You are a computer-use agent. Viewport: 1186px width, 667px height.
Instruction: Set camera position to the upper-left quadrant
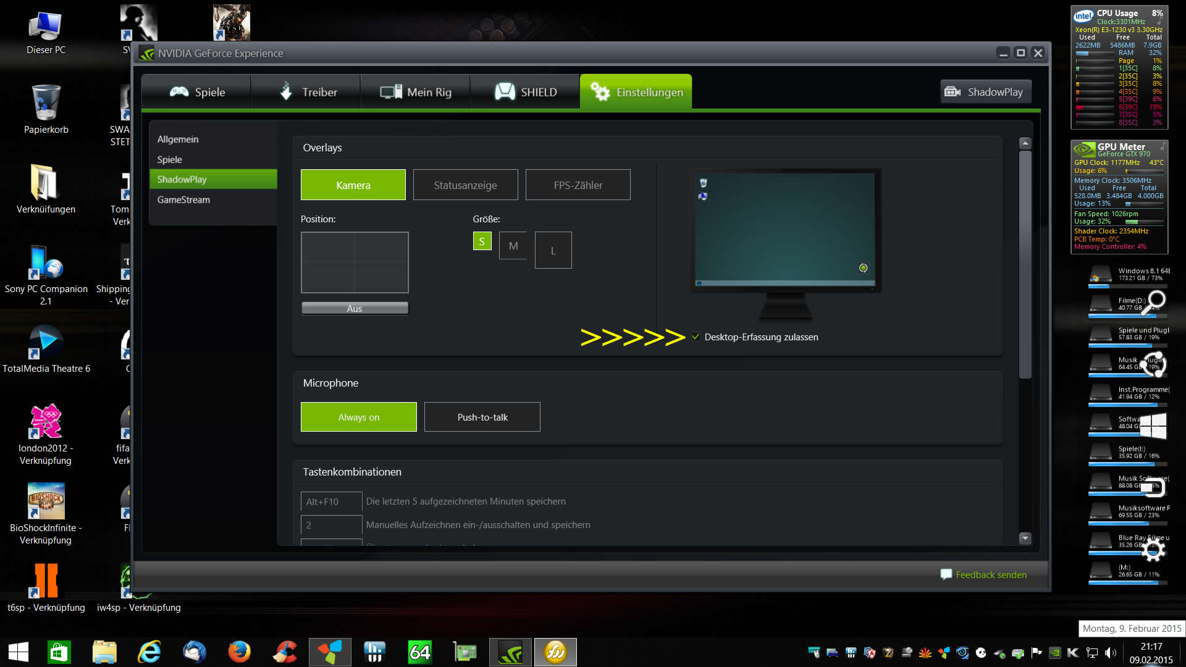click(x=328, y=247)
